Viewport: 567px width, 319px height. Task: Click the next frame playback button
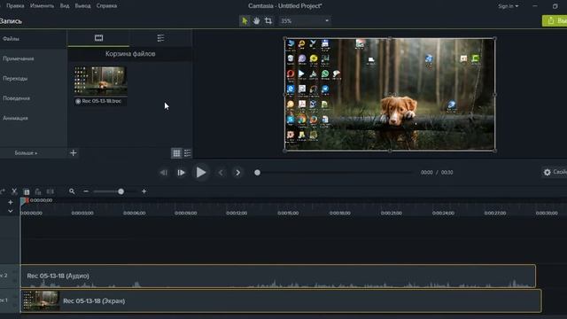click(181, 173)
